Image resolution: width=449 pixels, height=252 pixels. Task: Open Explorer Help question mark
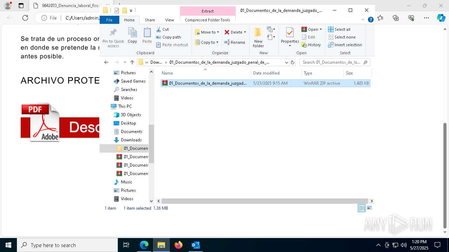click(370, 20)
